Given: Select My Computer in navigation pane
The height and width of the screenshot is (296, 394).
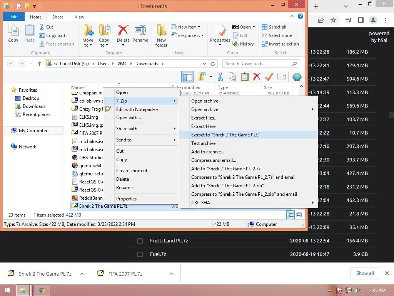Looking at the screenshot, I should [33, 130].
